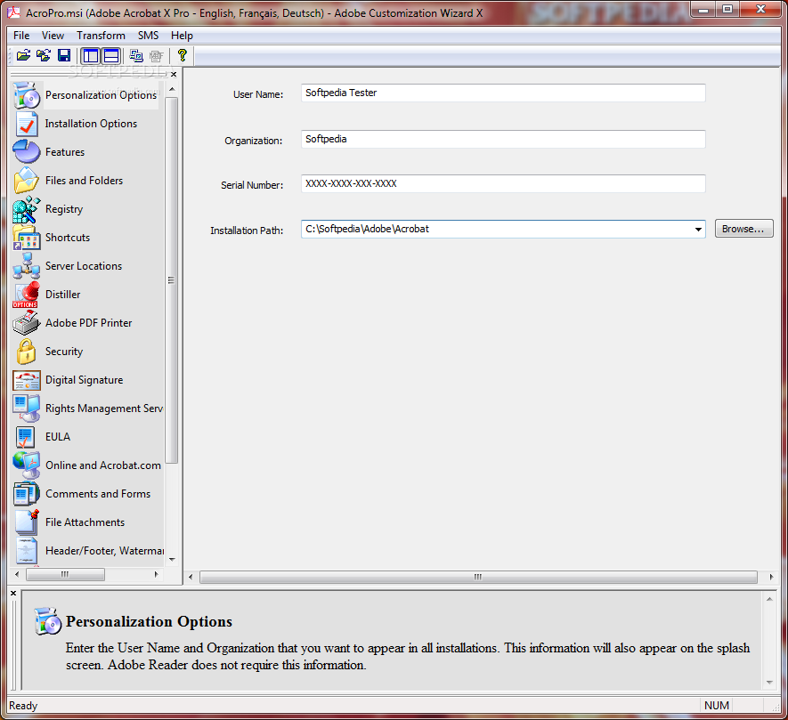
Task: Click the Save floppy disk icon
Action: 64,55
